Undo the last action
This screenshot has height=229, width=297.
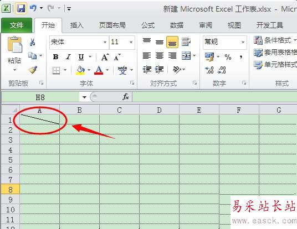[33, 8]
